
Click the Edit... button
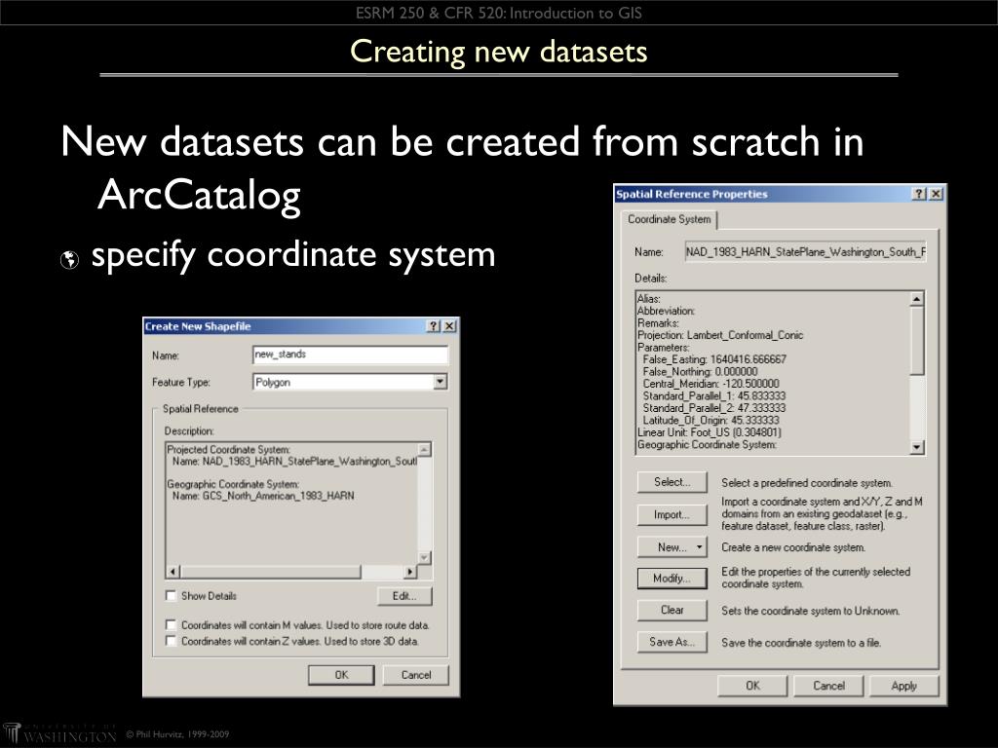point(404,596)
